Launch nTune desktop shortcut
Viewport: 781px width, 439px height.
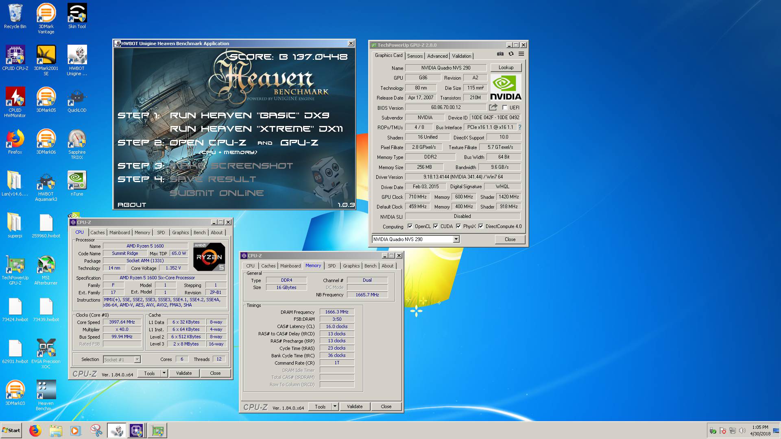pyautogui.click(x=77, y=183)
